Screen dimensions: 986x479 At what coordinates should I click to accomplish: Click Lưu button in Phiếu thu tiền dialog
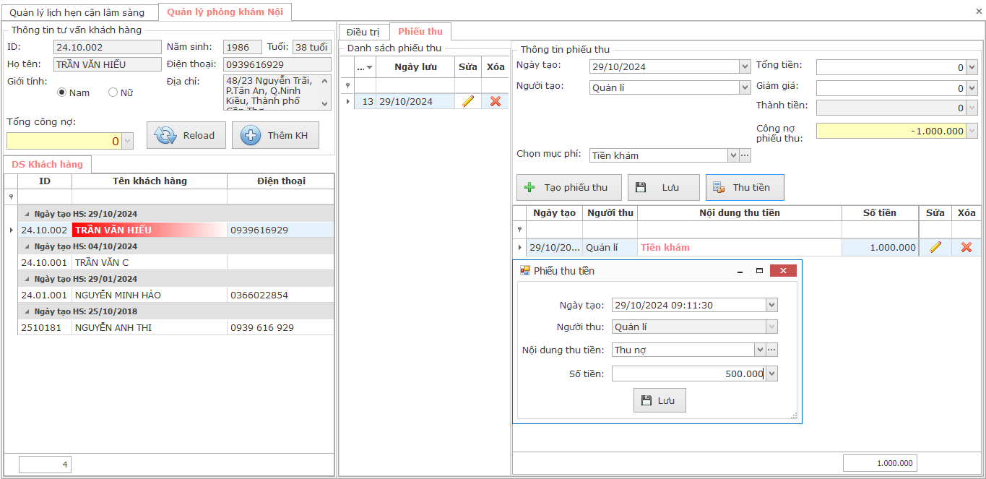click(x=660, y=400)
